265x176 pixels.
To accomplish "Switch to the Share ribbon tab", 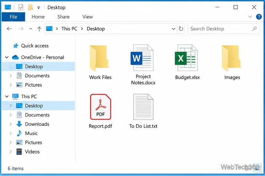I will (63, 17).
